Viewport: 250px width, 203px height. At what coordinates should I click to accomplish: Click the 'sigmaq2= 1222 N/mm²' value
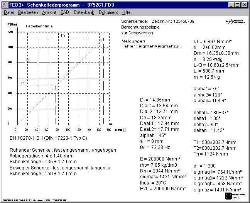[x=218, y=178]
